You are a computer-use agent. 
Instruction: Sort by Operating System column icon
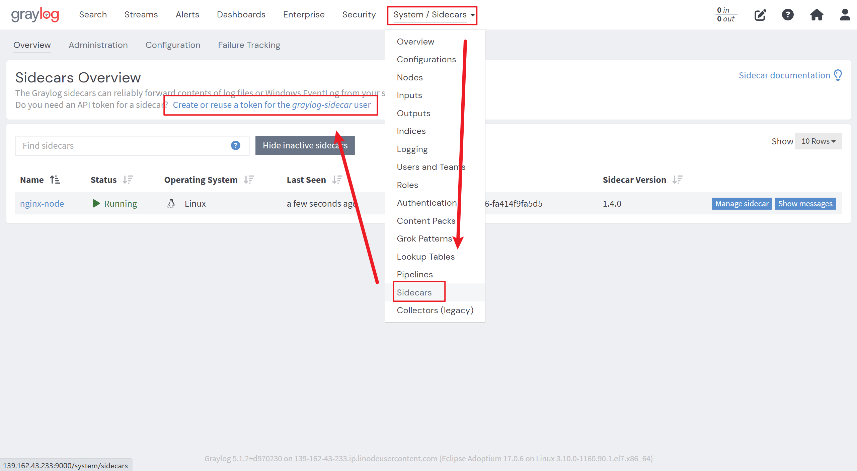pyautogui.click(x=249, y=180)
